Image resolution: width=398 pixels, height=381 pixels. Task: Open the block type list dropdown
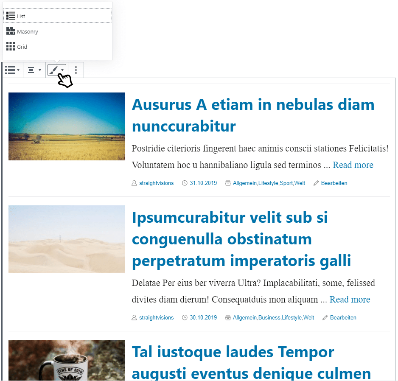[12, 70]
